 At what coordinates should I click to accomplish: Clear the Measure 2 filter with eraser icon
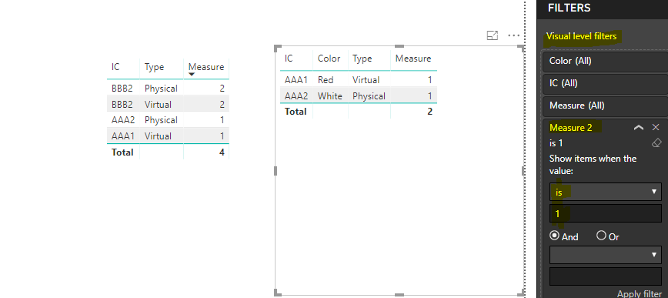656,142
